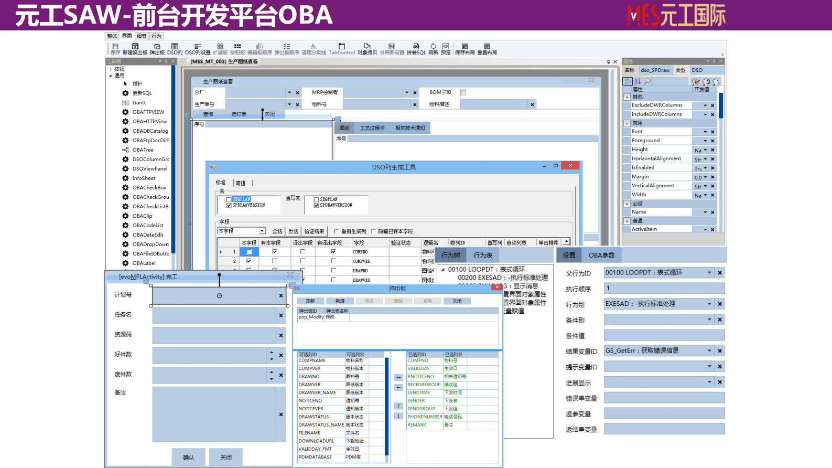Click the 保存 save toolbar icon
This screenshot has width=832, height=468.
coord(115,49)
